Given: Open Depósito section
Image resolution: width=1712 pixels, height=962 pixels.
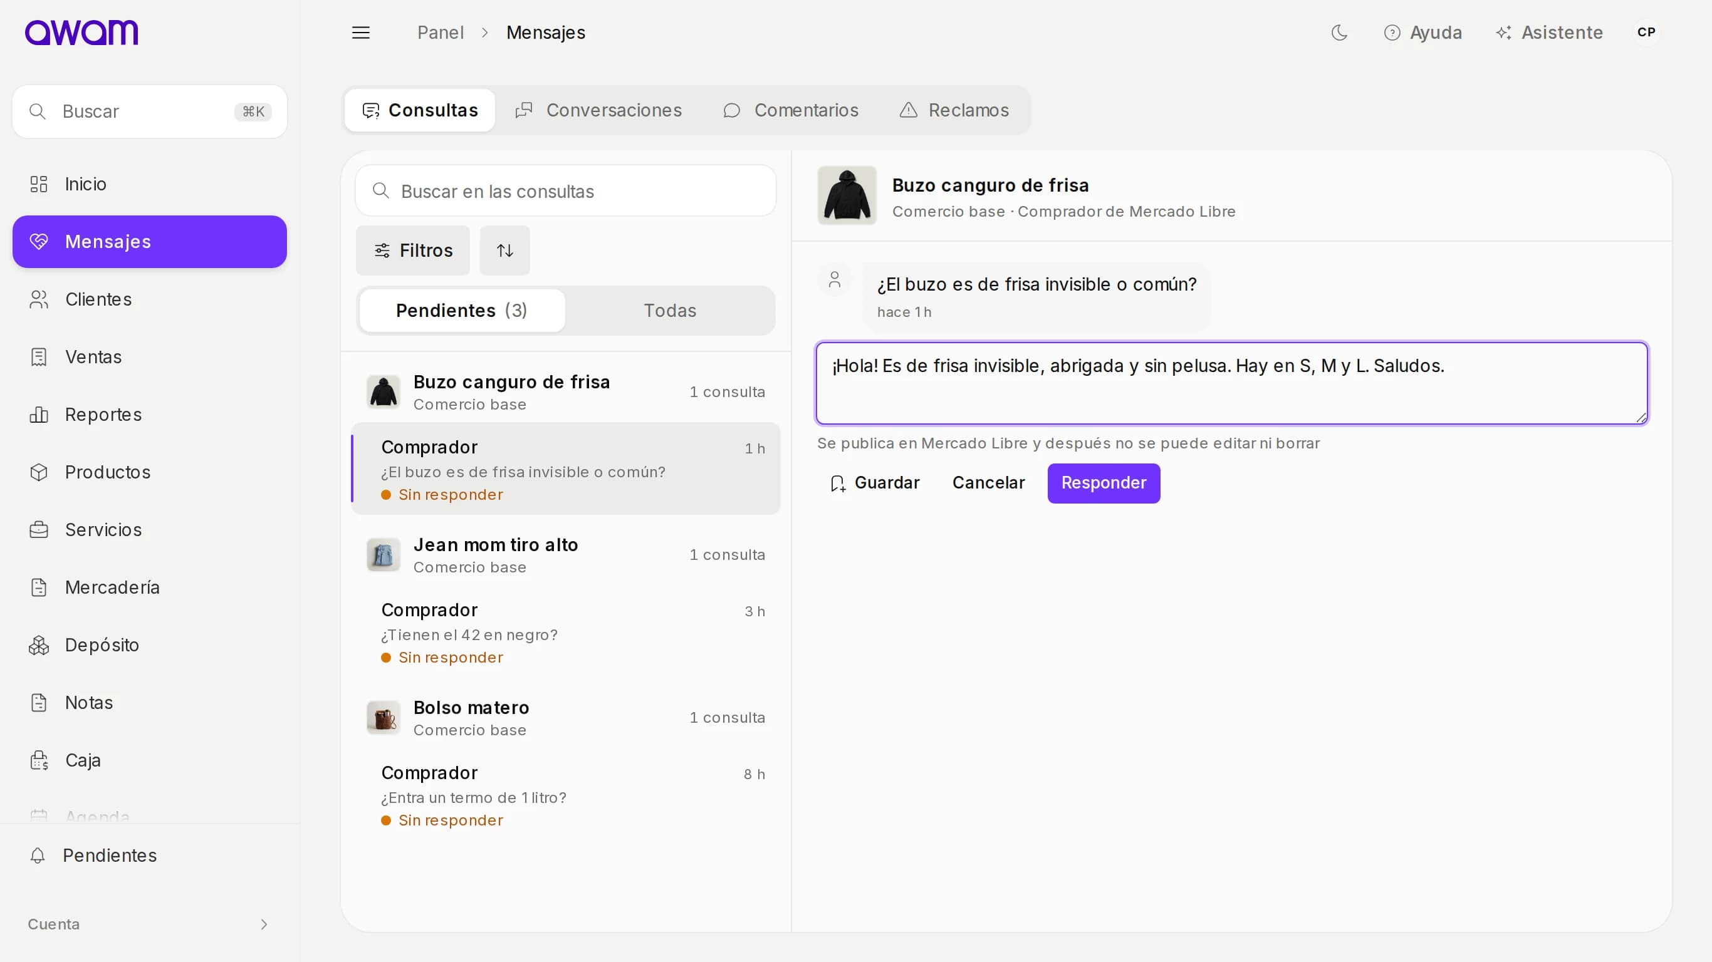Looking at the screenshot, I should (x=150, y=645).
